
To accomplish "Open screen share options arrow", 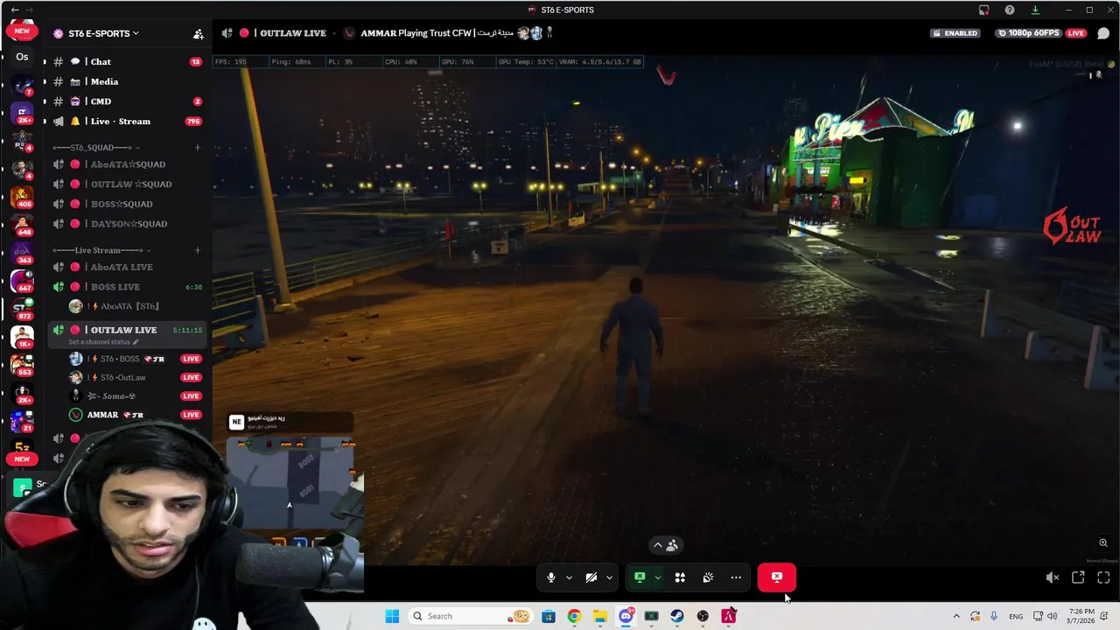I will (x=657, y=577).
